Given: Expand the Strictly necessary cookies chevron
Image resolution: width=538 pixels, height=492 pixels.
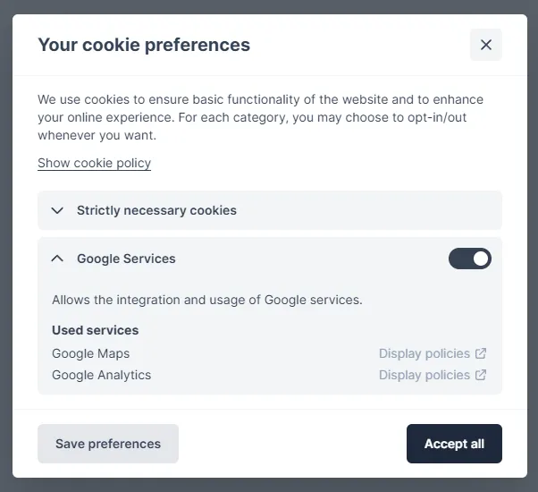Looking at the screenshot, I should [57, 210].
